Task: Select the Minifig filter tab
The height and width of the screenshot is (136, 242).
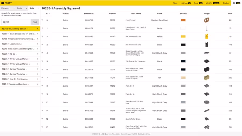Action: tap(212, 3)
